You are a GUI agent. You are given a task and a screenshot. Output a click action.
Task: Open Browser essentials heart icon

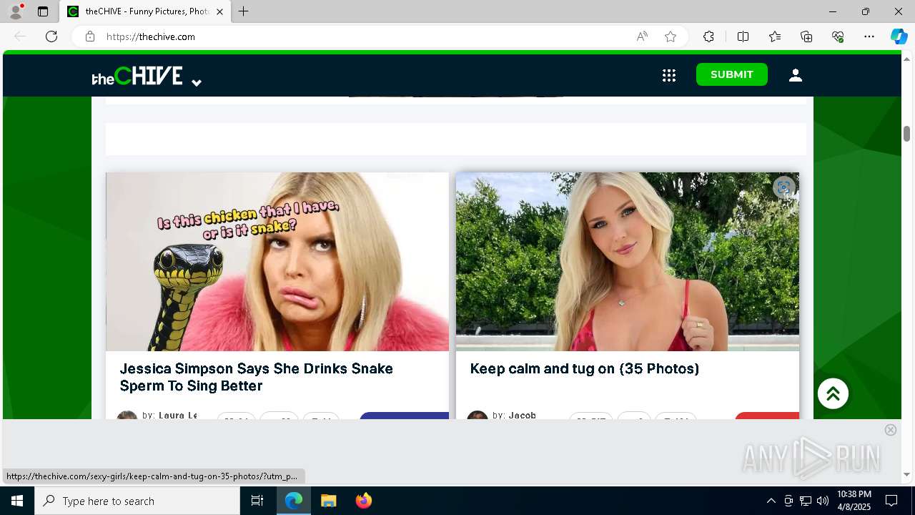click(838, 36)
